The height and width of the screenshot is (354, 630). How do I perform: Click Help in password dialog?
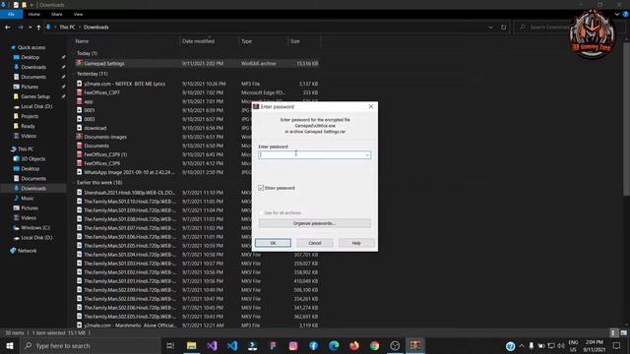pos(356,243)
